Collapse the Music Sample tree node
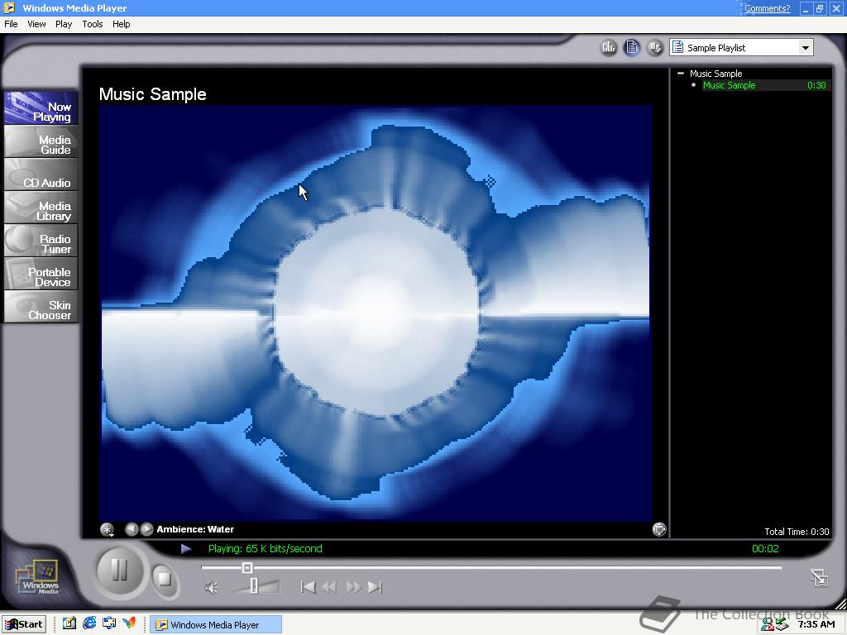 tap(681, 73)
